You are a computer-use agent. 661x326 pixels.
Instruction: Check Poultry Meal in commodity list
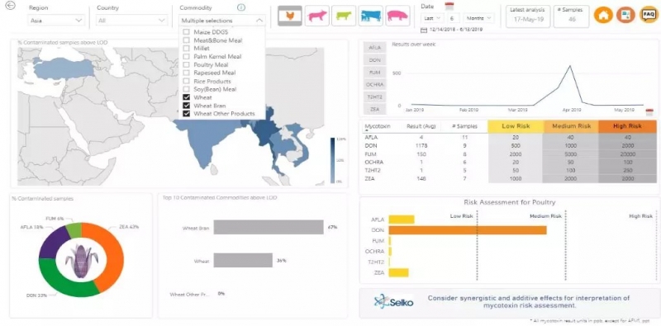coord(186,65)
